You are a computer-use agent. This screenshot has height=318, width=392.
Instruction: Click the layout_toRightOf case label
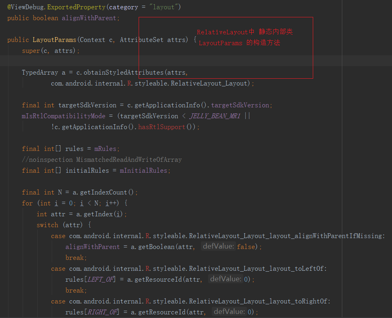[x=190, y=301]
